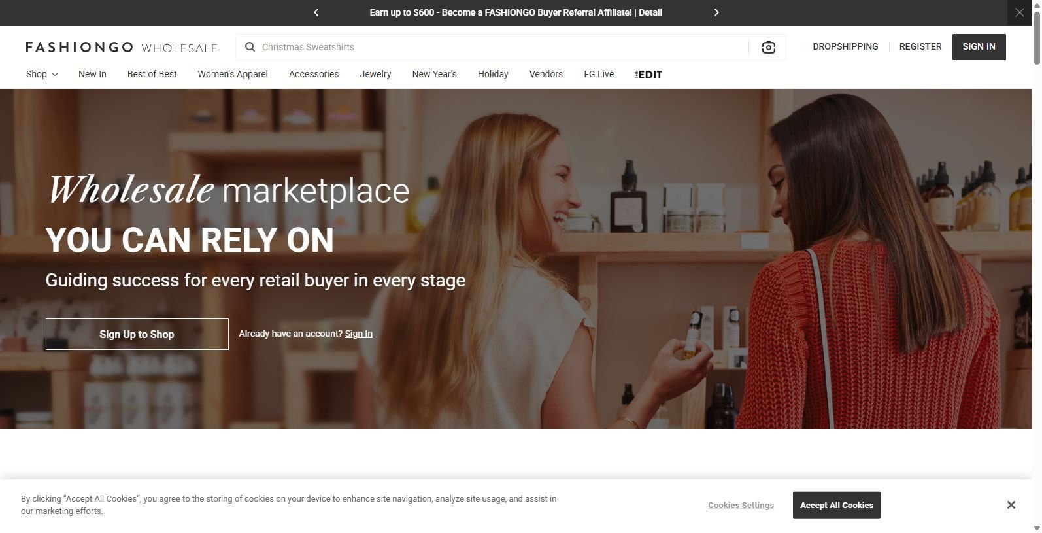Open Cookies Settings link

741,505
